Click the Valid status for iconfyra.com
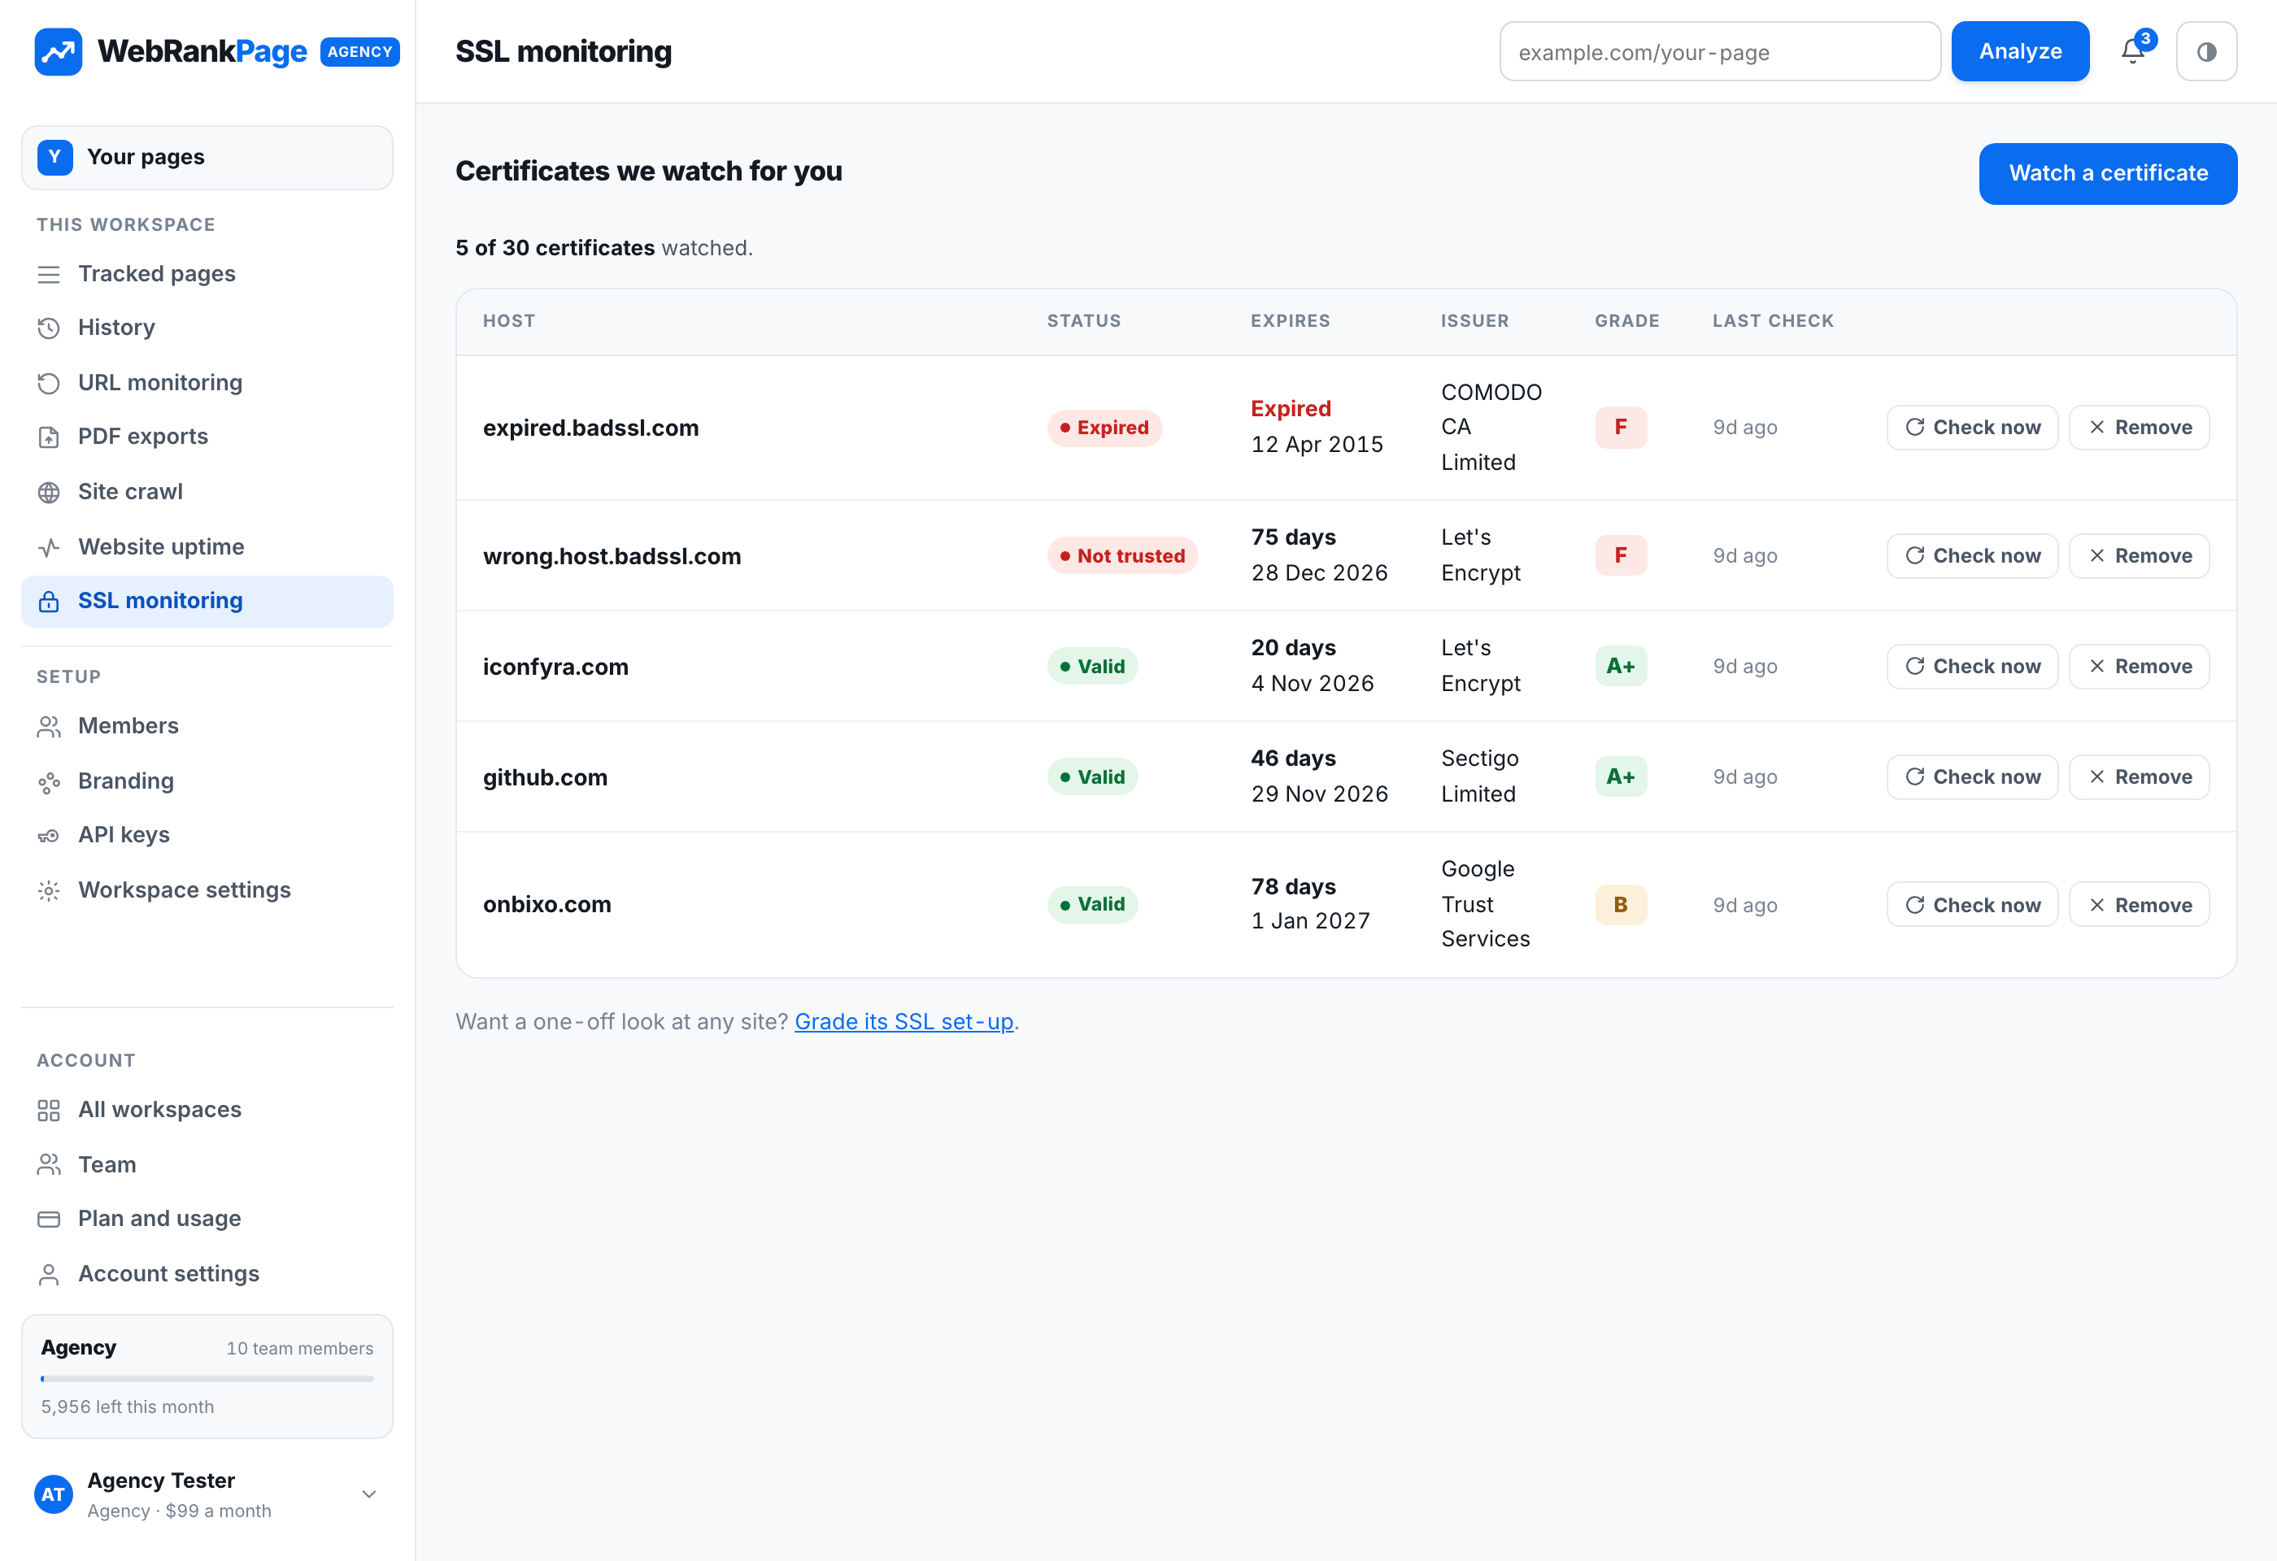This screenshot has height=1561, width=2277. [x=1091, y=667]
